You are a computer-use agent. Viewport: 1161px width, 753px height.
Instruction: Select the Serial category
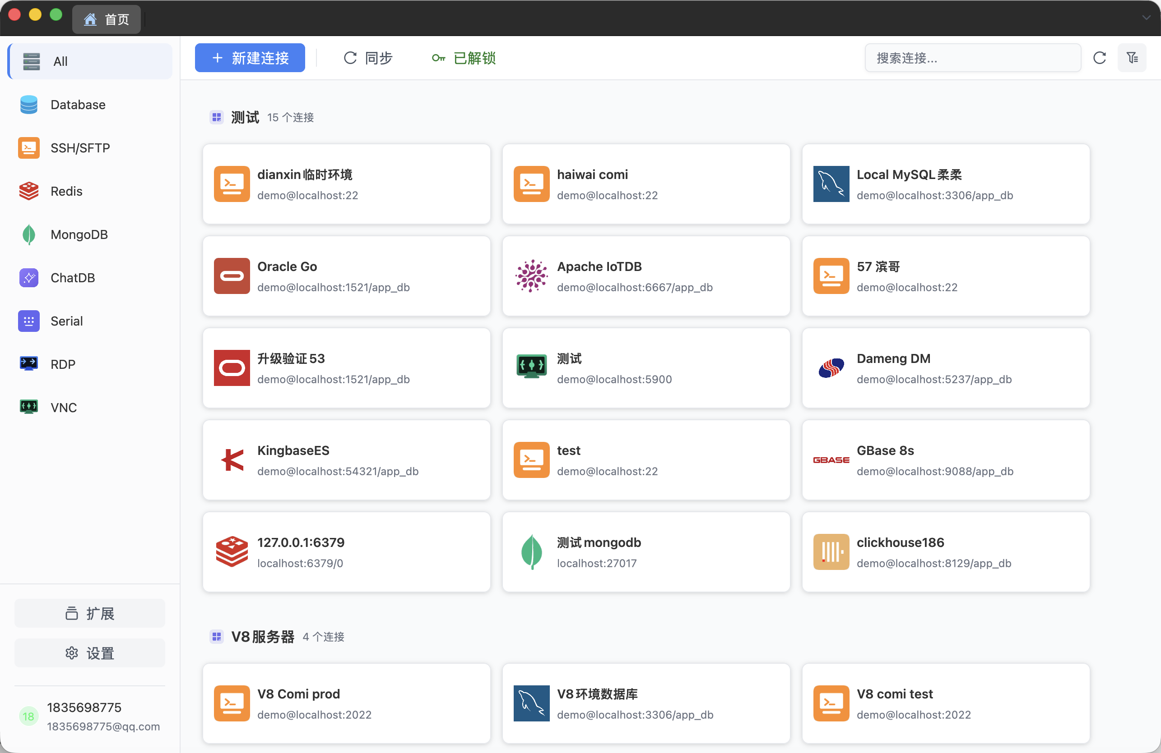point(90,321)
